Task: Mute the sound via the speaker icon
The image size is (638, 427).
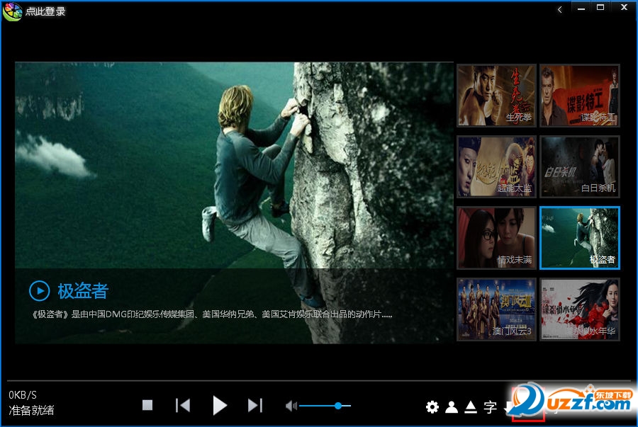Action: 291,406
